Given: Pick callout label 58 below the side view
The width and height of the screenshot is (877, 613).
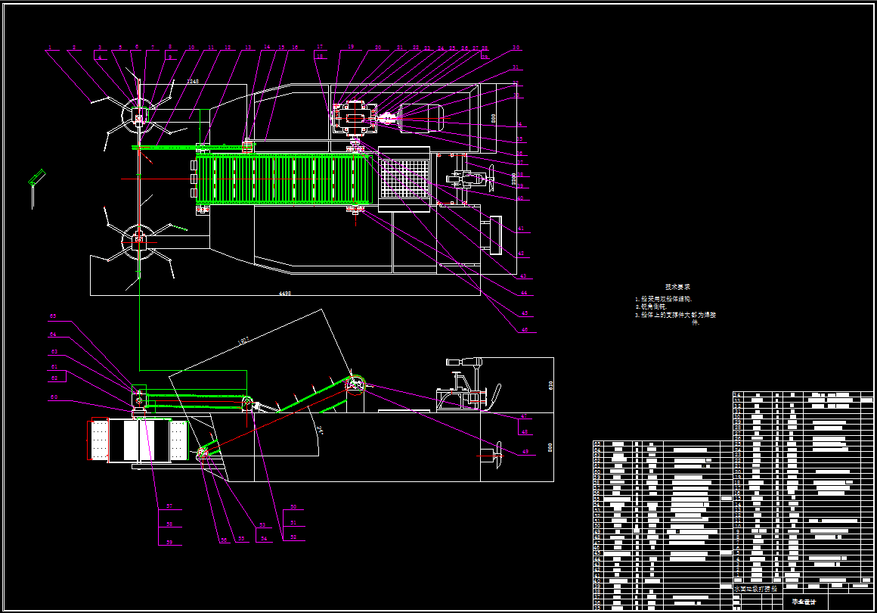Looking at the screenshot, I should (x=169, y=524).
